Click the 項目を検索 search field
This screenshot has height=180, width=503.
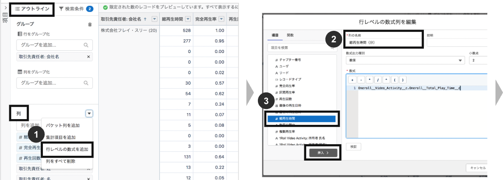302,48
